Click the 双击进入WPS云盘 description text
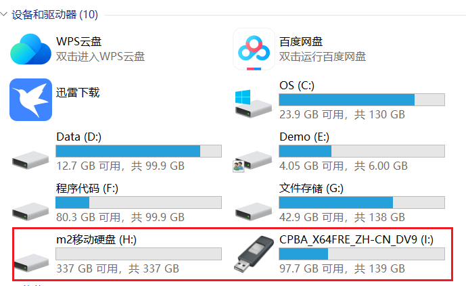The image size is (466, 286). 100,56
